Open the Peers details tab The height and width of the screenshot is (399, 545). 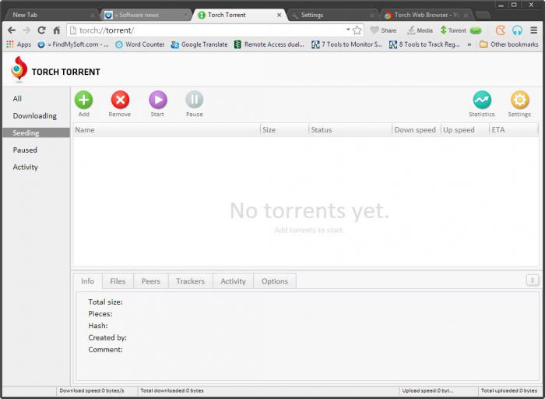(x=151, y=281)
